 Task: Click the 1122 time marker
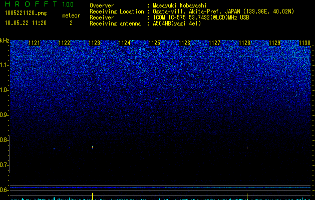pos(65,43)
